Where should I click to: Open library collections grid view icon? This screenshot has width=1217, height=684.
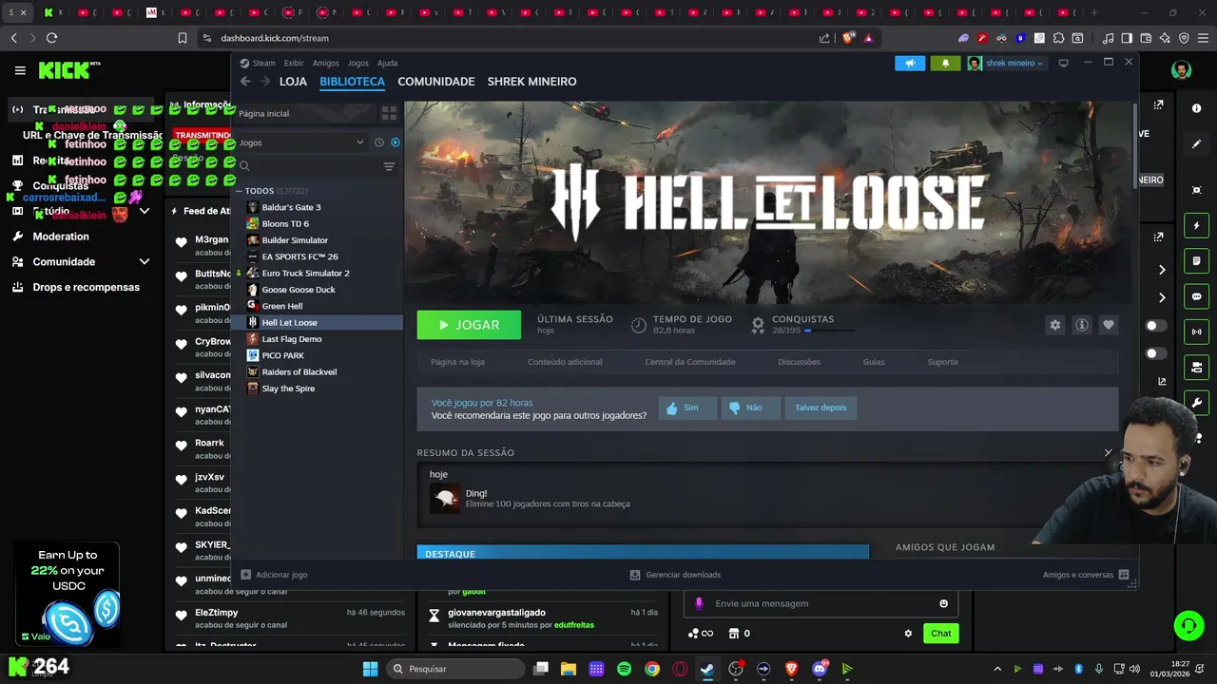(389, 113)
